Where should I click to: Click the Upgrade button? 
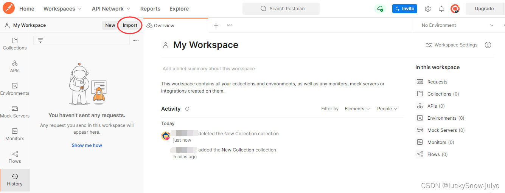click(x=484, y=9)
